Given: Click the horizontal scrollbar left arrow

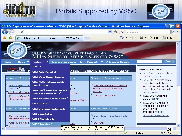Looking at the screenshot, I should click(x=3, y=128).
